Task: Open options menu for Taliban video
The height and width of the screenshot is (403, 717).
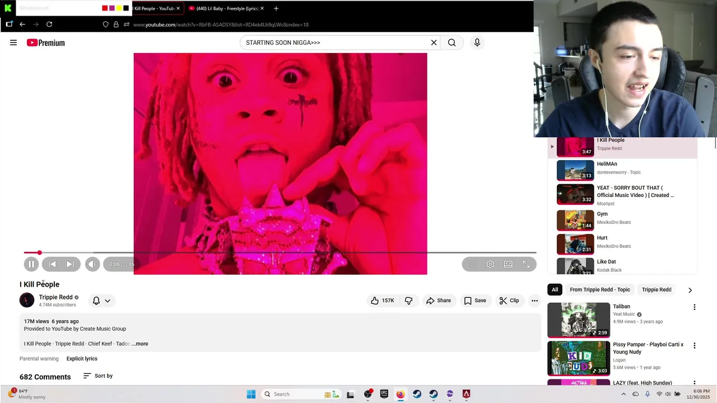Action: click(x=695, y=307)
